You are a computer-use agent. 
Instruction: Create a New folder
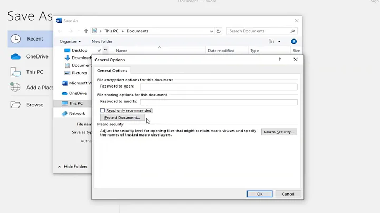[102, 42]
